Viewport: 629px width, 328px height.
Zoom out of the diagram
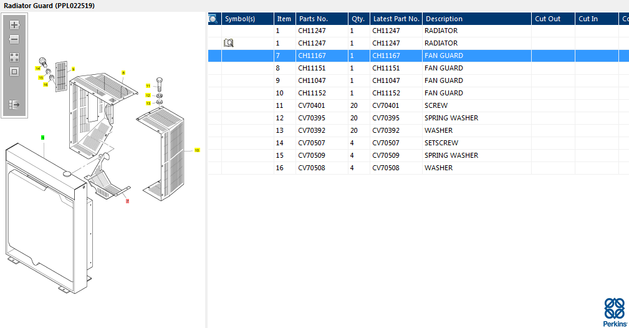(x=14, y=39)
